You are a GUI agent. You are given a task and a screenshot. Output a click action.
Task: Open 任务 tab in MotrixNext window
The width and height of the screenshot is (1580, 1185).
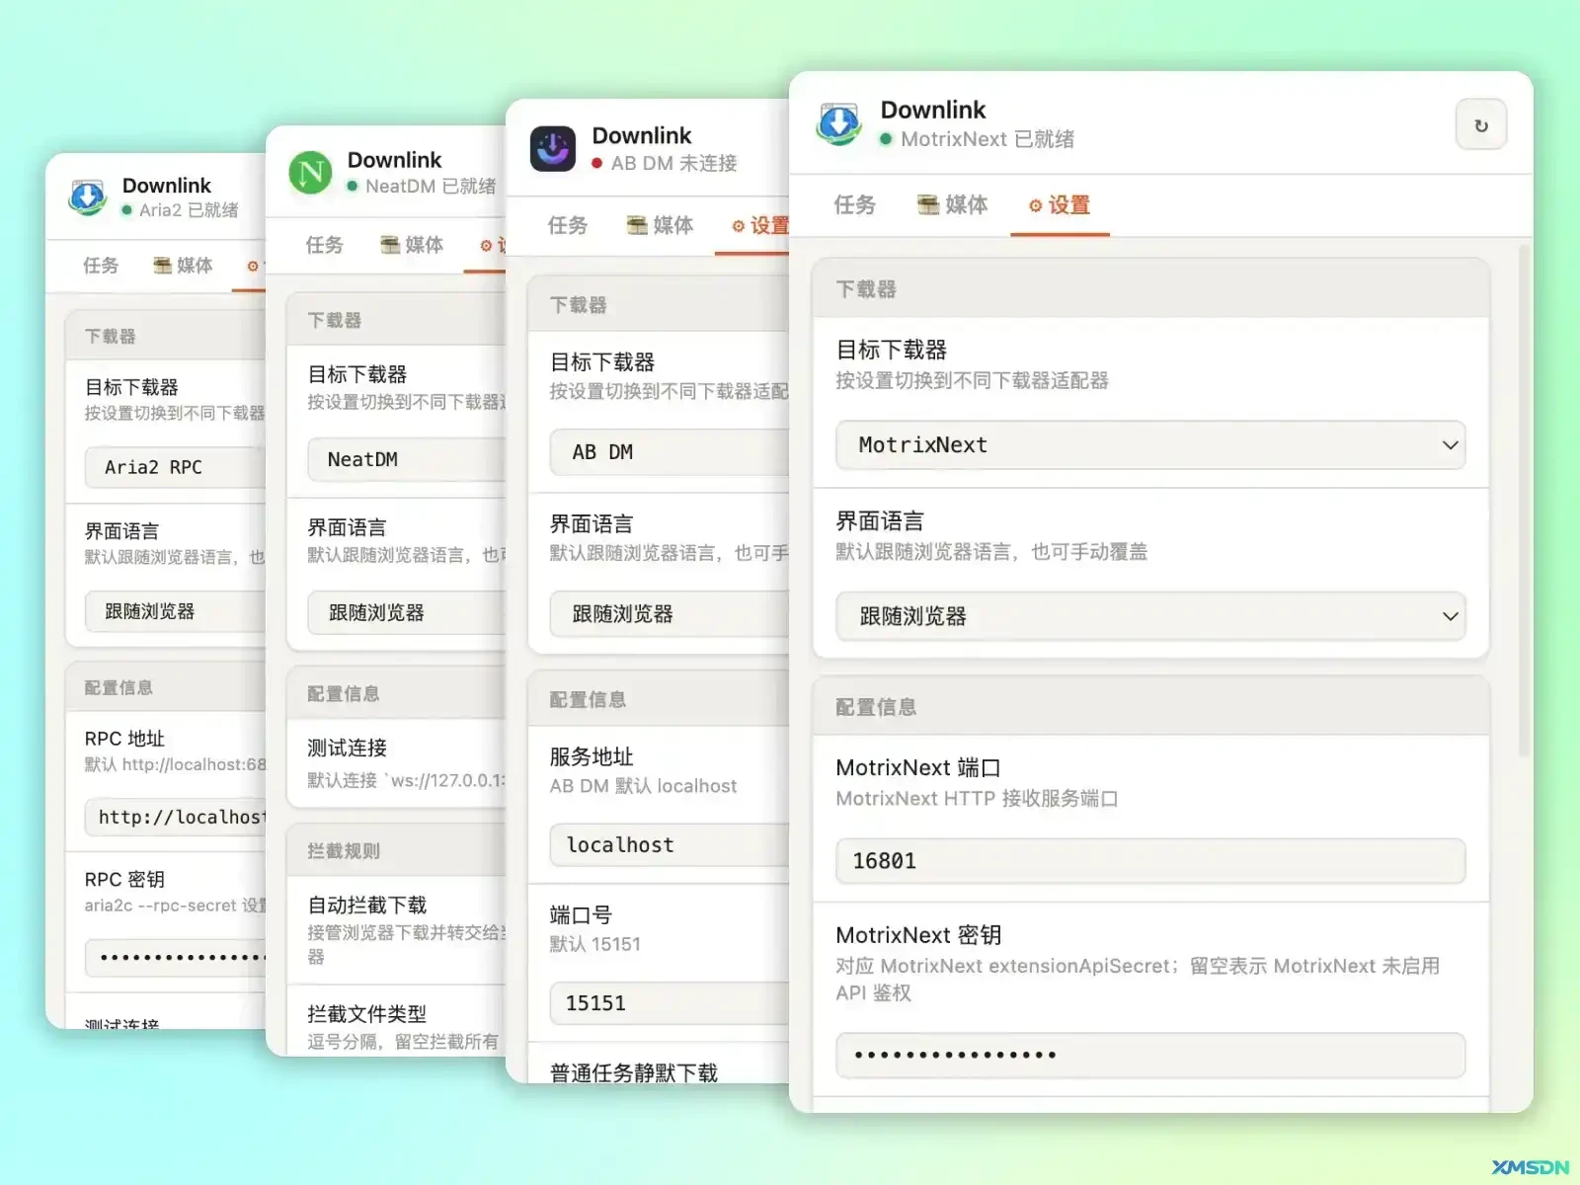pos(854,204)
